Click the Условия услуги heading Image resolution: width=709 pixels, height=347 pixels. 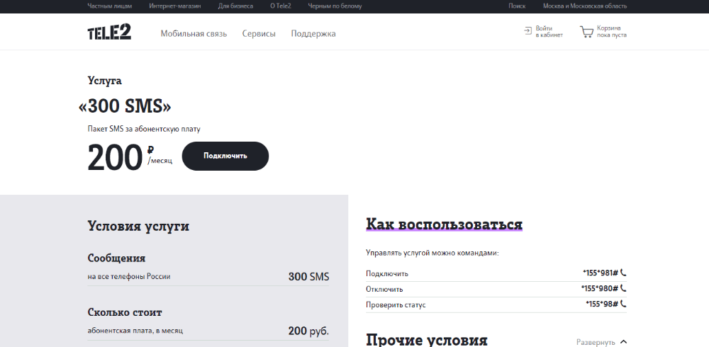click(x=138, y=227)
